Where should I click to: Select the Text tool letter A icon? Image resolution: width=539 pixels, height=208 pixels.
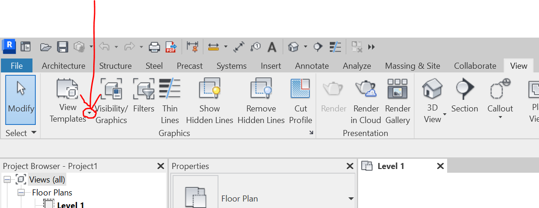pyautogui.click(x=272, y=47)
